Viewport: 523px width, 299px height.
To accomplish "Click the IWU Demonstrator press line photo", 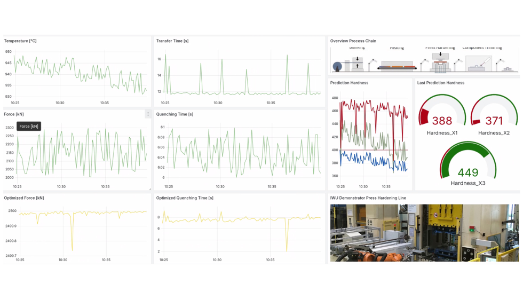I will coord(424,232).
